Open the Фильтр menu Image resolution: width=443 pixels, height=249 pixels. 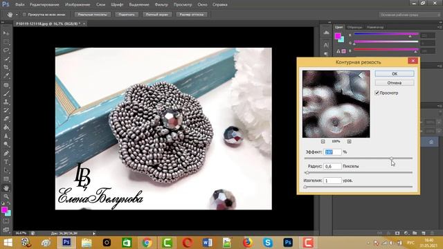pos(161,5)
